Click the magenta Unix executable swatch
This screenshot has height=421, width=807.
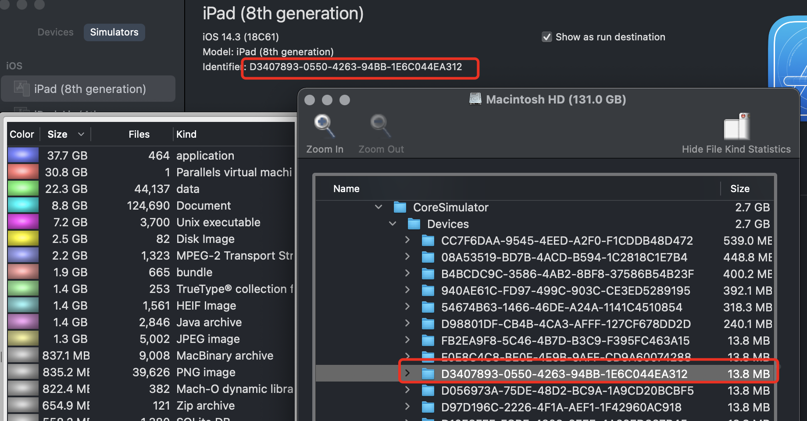pos(23,222)
